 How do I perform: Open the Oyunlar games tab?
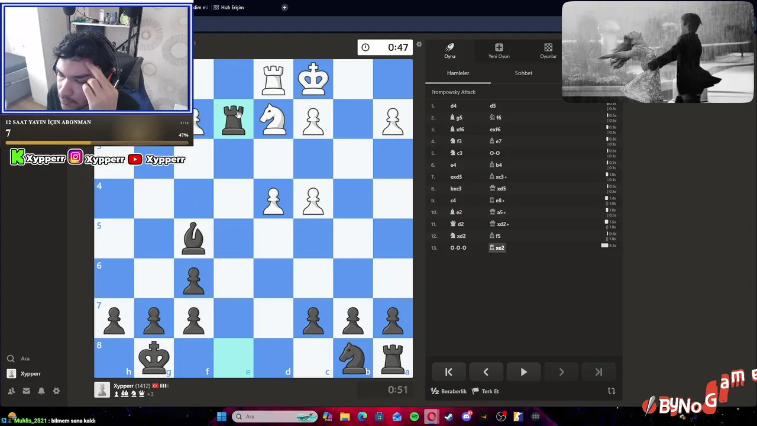coord(548,51)
